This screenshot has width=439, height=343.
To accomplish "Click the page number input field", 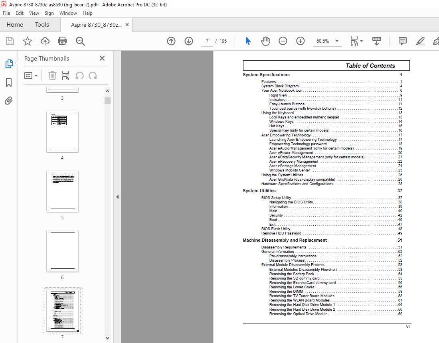I will pyautogui.click(x=207, y=41).
